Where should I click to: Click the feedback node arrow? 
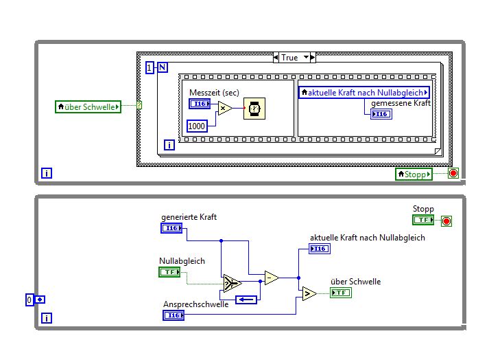tap(246, 300)
